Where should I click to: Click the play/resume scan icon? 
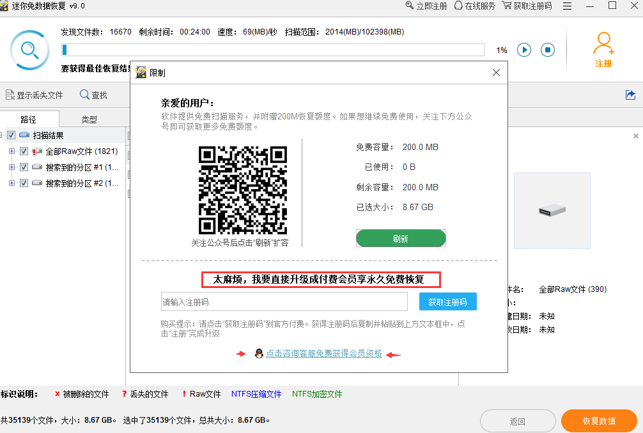523,50
